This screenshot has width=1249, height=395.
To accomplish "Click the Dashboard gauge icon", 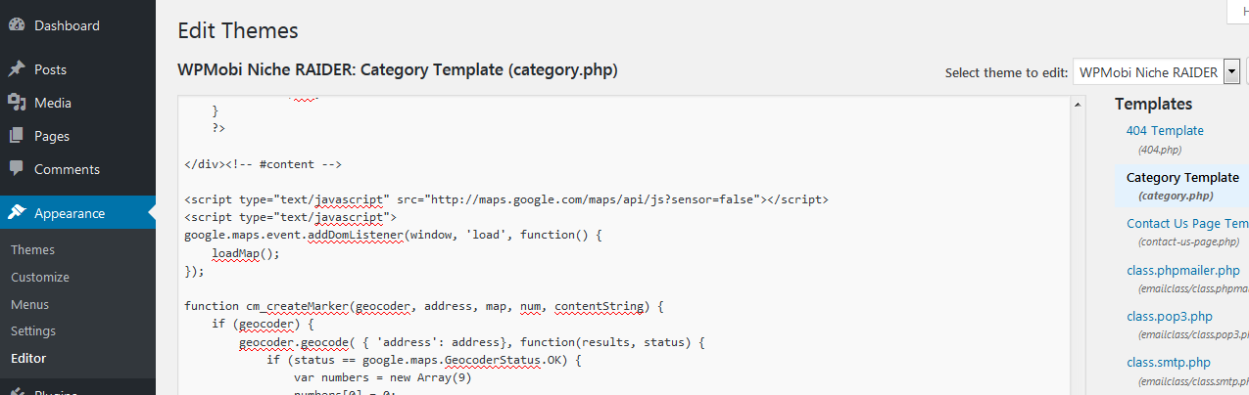I will click(x=16, y=26).
